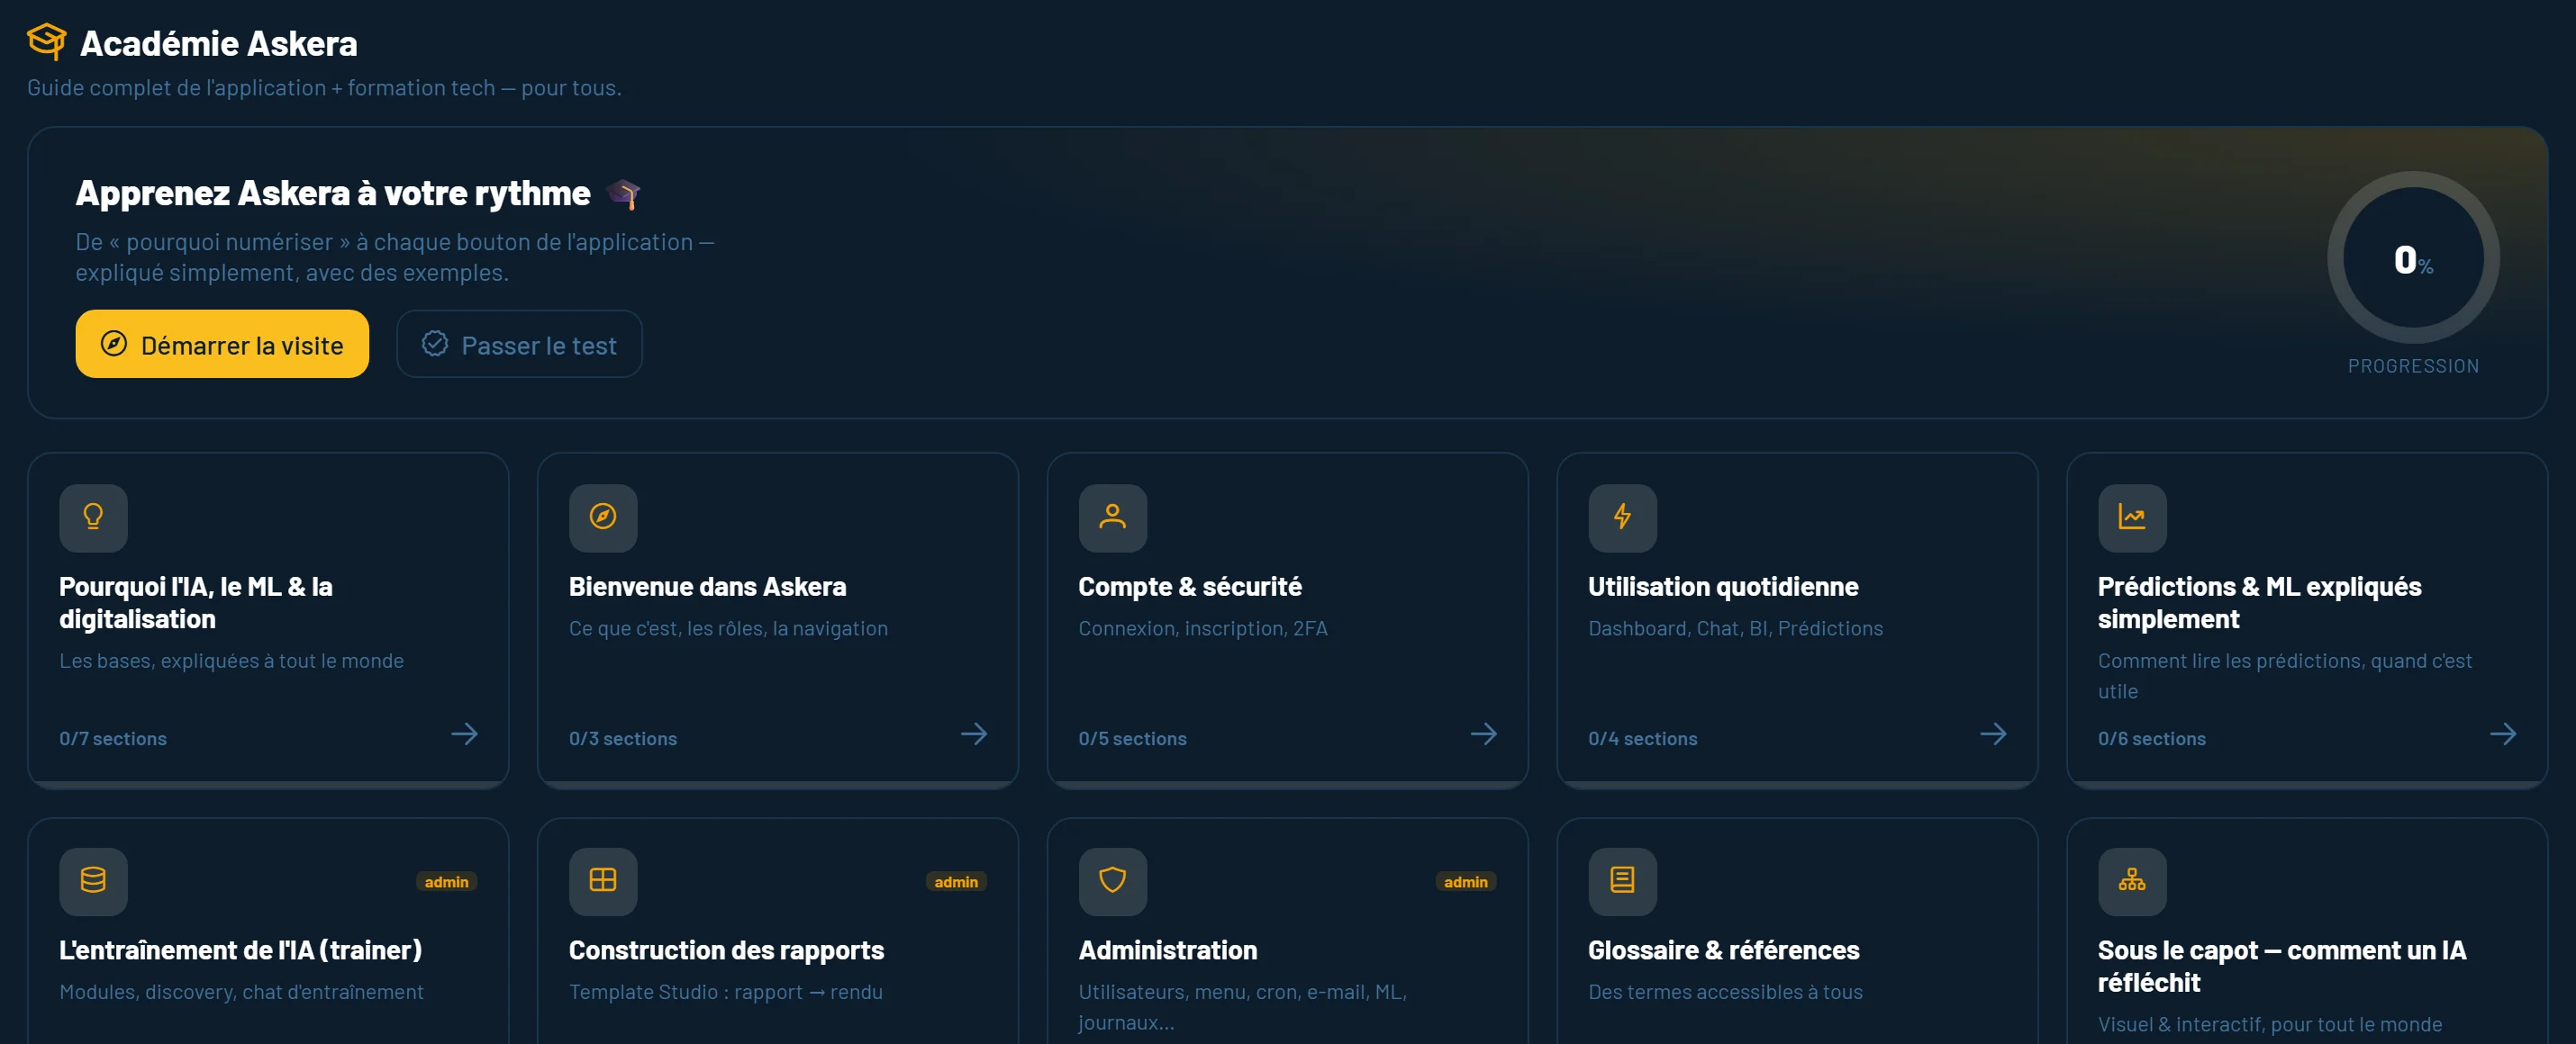Click the user icon on Compte & sécurité card
The image size is (2576, 1044).
(x=1112, y=517)
